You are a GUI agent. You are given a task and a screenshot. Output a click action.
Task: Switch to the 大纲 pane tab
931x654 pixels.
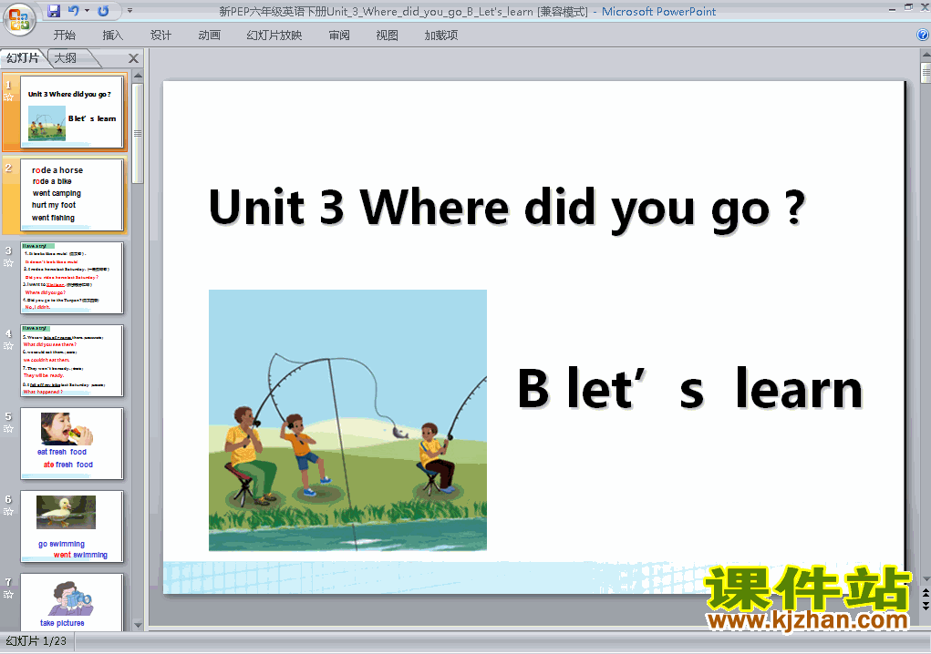point(66,58)
